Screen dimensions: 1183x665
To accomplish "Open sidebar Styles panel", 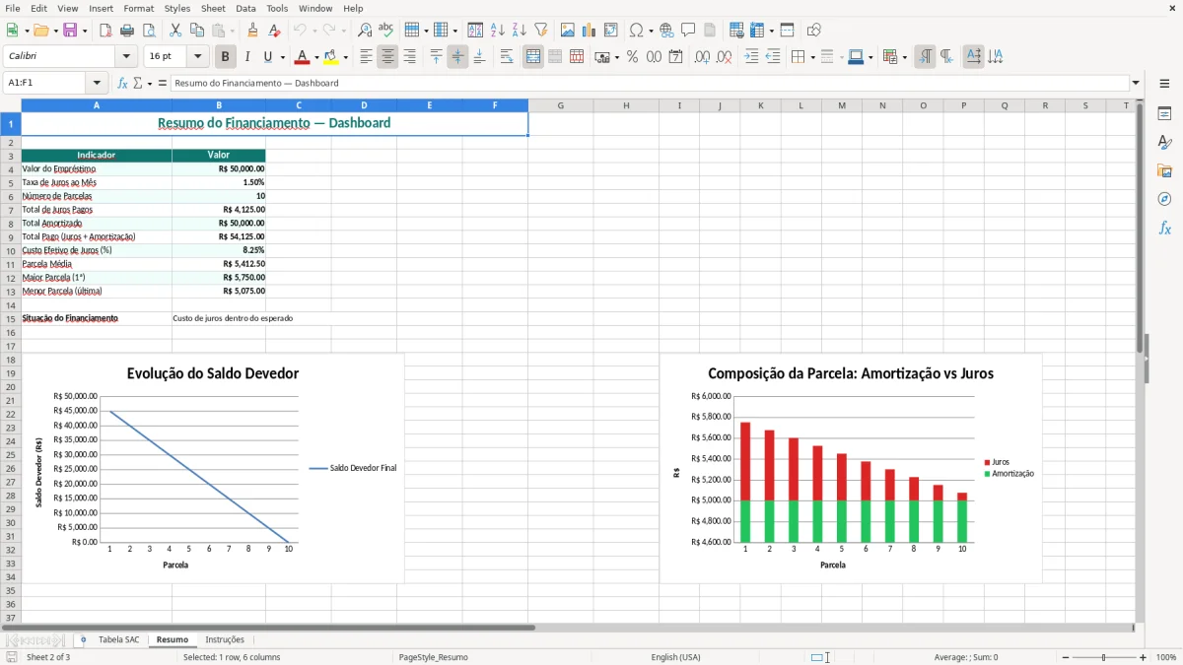I will (1164, 143).
